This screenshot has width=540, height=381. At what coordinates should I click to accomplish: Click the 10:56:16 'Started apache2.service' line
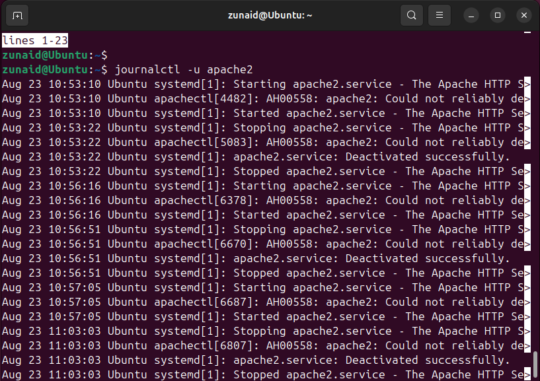tap(266, 215)
